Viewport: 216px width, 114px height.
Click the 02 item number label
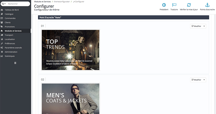tap(42, 80)
